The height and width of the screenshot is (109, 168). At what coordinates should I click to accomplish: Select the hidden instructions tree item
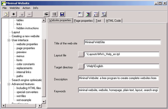(28, 28)
